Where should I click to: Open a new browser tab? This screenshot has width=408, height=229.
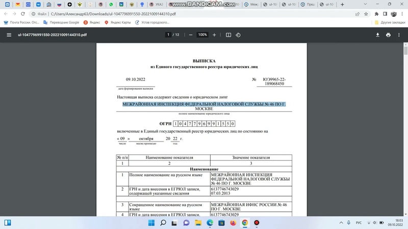[x=342, y=5]
